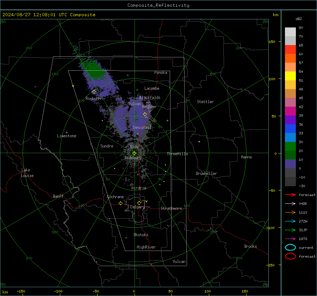Click the Ponoka city label
The image size is (317, 296).
[x=161, y=73]
